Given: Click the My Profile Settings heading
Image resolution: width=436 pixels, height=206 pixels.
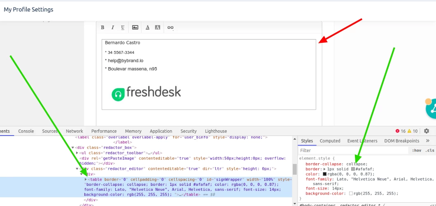Looking at the screenshot, I should tap(28, 10).
